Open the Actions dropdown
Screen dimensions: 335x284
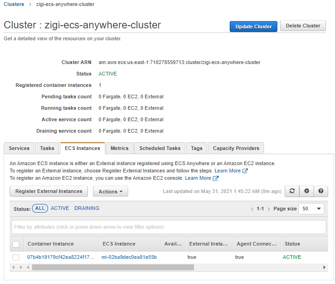tap(110, 191)
